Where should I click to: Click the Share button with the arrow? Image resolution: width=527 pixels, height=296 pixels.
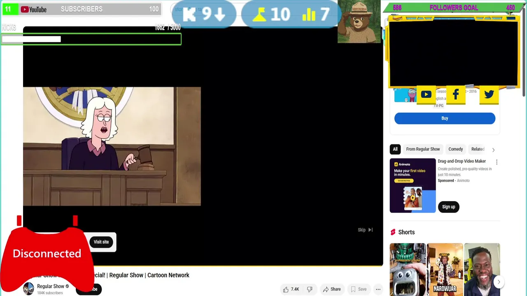(332, 289)
